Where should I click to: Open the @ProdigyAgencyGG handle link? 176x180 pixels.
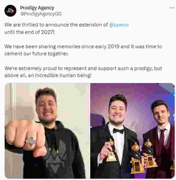(x=41, y=14)
